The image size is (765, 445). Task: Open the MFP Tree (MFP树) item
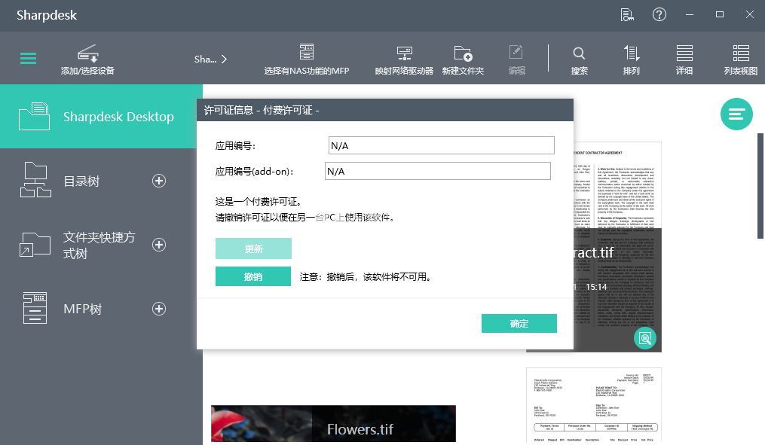point(83,309)
